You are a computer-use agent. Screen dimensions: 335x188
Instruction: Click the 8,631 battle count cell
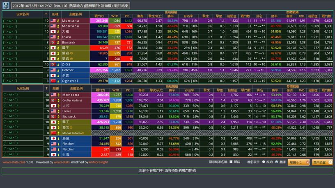click(x=326, y=48)
